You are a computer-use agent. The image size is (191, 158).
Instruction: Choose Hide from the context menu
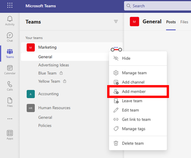click(x=138, y=58)
